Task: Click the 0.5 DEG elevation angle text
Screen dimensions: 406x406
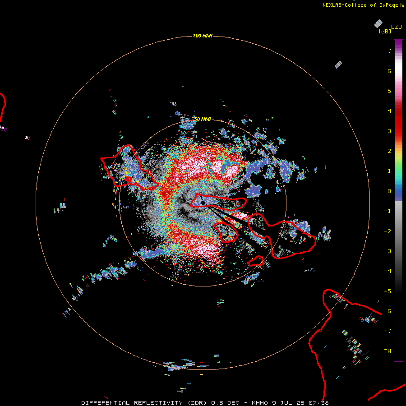Action: (225, 403)
